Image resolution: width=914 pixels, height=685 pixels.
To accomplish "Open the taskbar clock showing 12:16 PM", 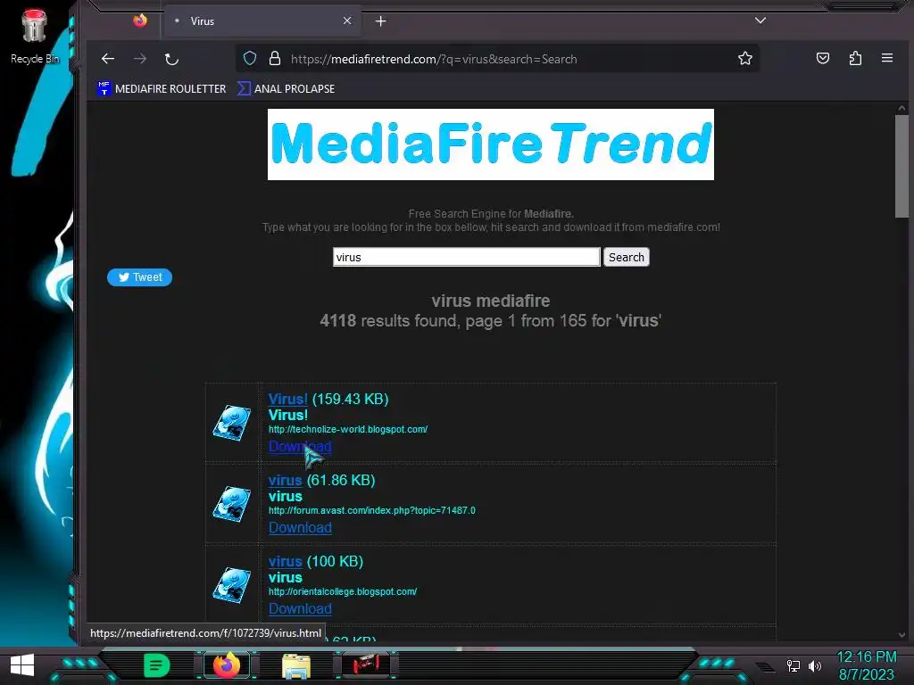I will tap(866, 665).
